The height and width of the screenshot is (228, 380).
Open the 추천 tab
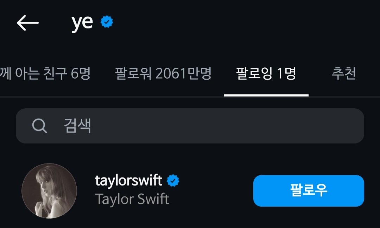tap(343, 74)
